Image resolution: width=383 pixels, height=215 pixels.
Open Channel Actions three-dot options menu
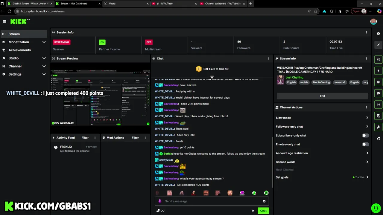366,107
